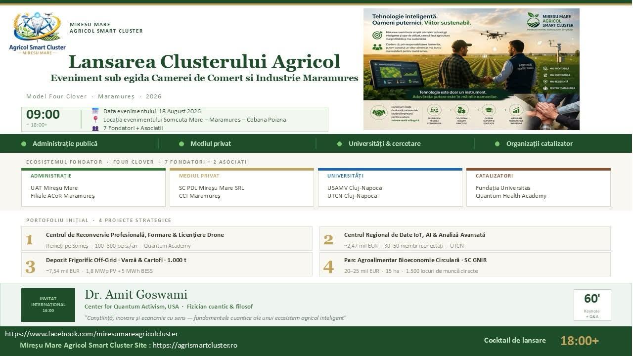The image size is (633, 356).
Task: Click the ~7,54 mil EUR details line
Action: 99,271
